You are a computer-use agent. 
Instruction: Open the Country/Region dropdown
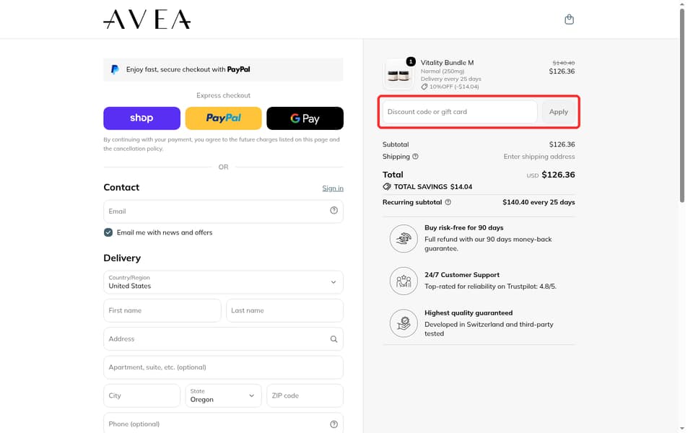tap(223, 282)
